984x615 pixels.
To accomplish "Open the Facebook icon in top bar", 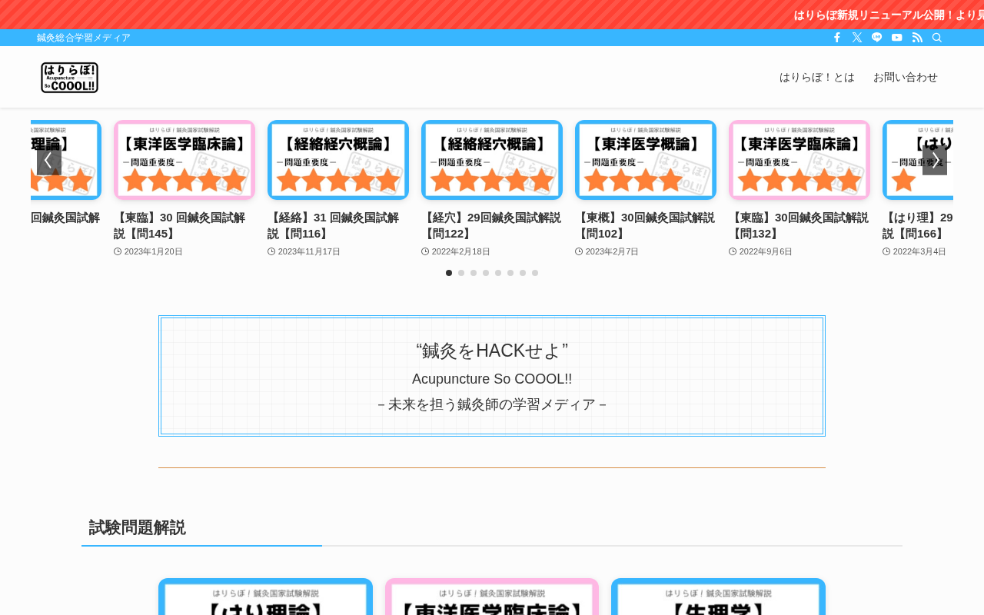I will click(x=837, y=38).
